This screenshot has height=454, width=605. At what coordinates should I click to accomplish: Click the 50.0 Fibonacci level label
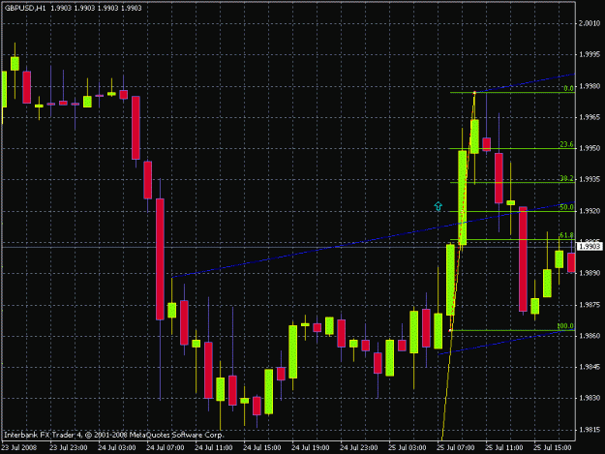(x=566, y=207)
